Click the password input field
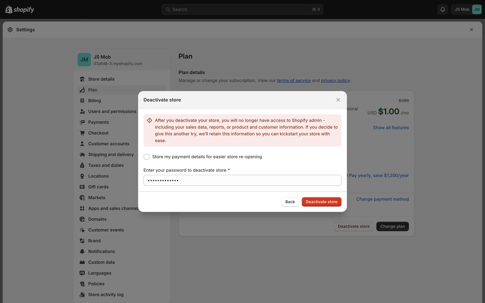The width and height of the screenshot is (485, 303). tap(242, 180)
